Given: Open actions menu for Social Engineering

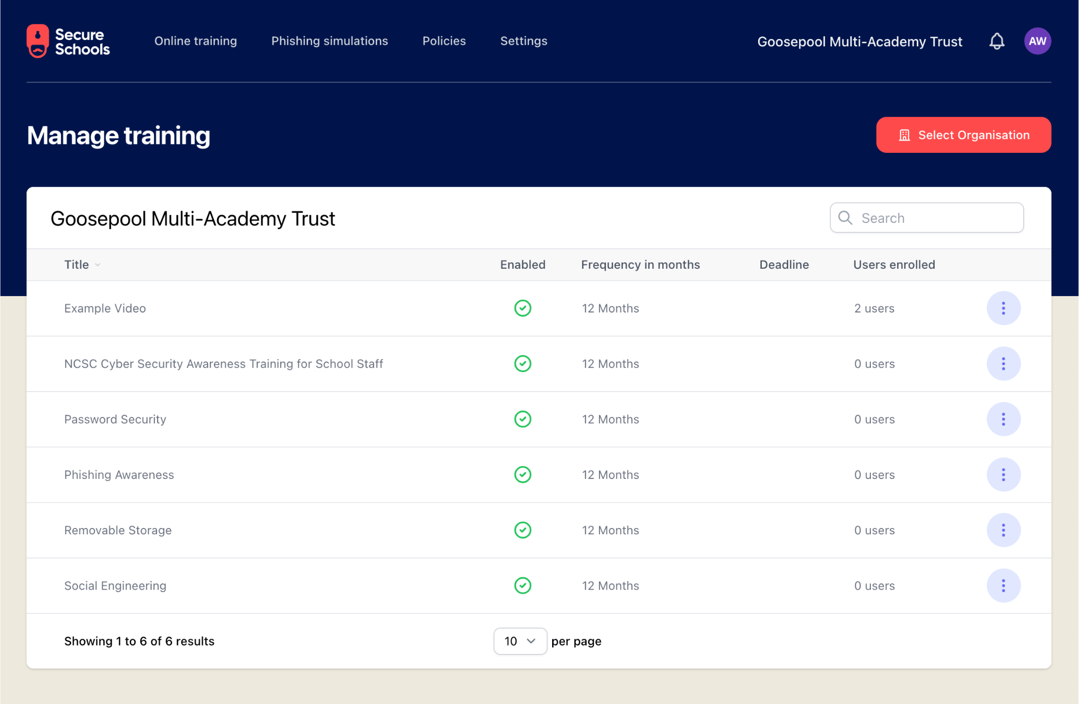Looking at the screenshot, I should click(x=1003, y=585).
